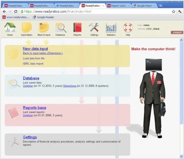The width and height of the screenshot is (184, 159).
Task: Open the Database magnifier icon in toolbar
Action: coord(61,28)
